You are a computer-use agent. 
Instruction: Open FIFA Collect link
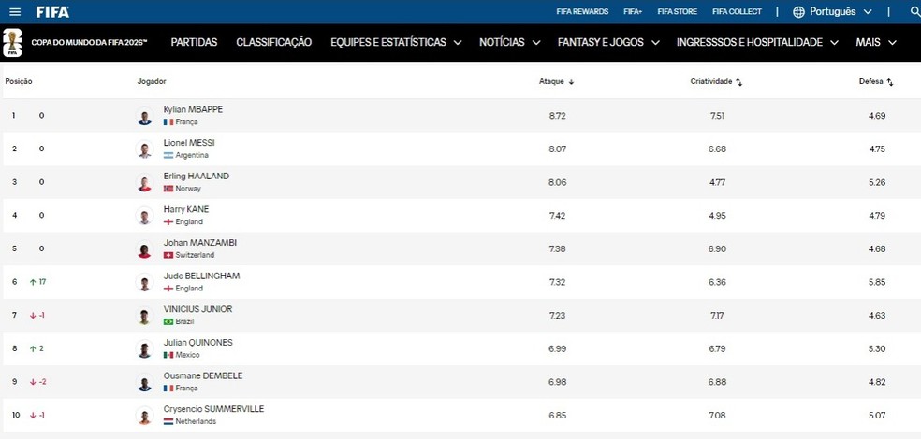737,12
